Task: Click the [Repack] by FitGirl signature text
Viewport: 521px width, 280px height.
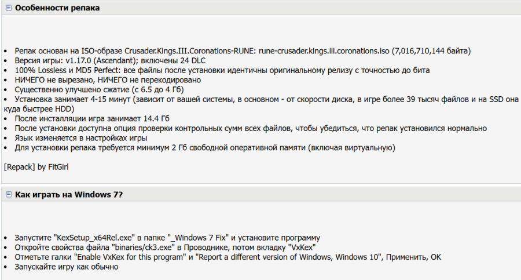Action: click(36, 167)
